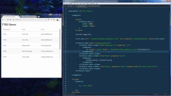Click line number 24 in gutter
Screen dimensions: 171x96
click(65, 51)
